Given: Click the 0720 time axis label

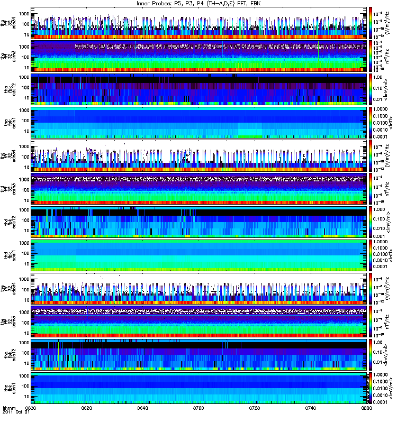Looking at the screenshot, I should point(255,408).
